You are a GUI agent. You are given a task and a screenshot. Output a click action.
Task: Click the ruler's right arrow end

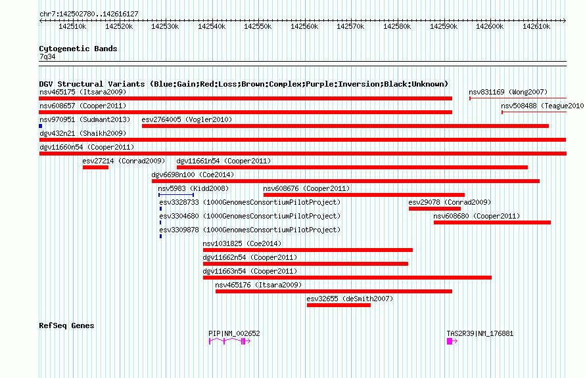(x=565, y=20)
